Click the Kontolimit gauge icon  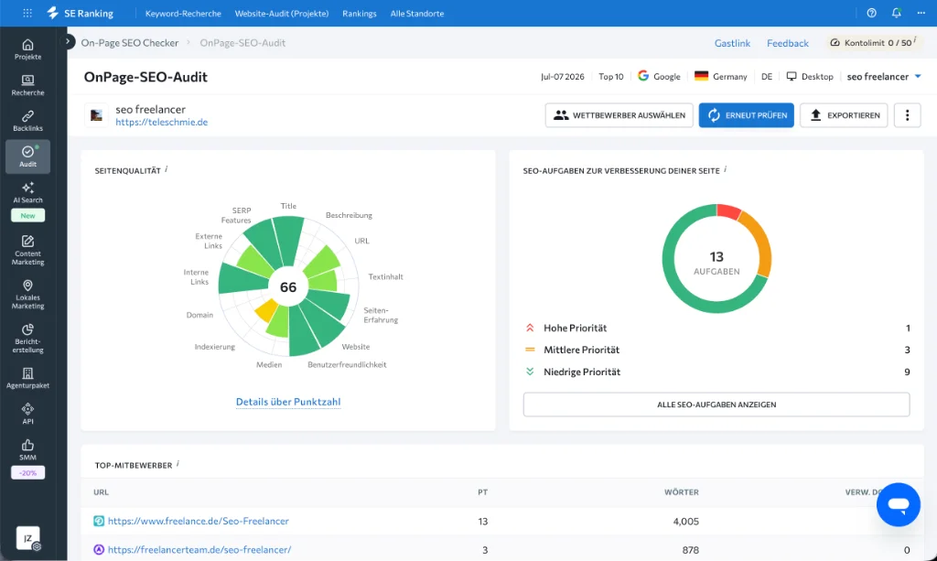click(835, 43)
